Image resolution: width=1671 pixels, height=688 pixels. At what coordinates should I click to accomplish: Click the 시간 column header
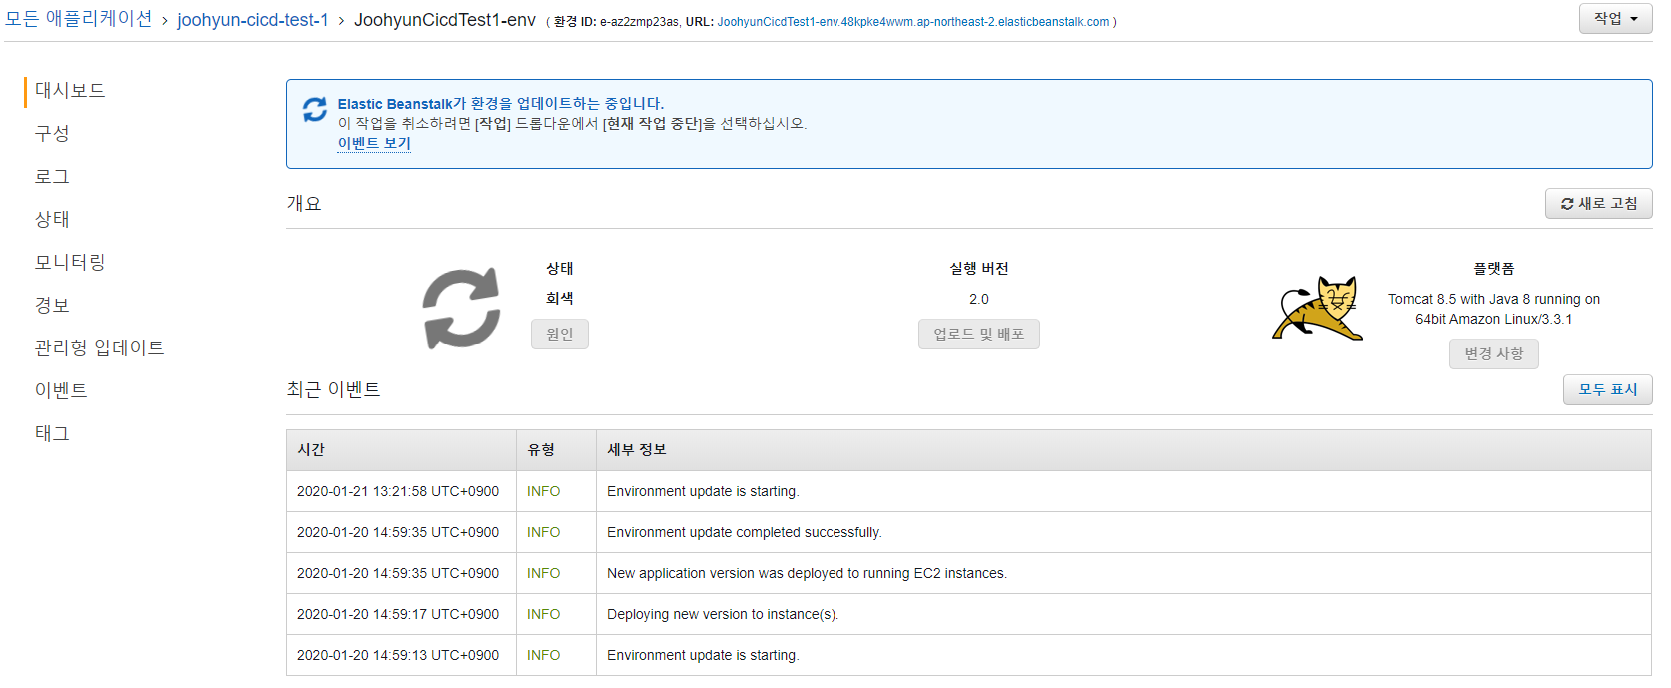401,450
